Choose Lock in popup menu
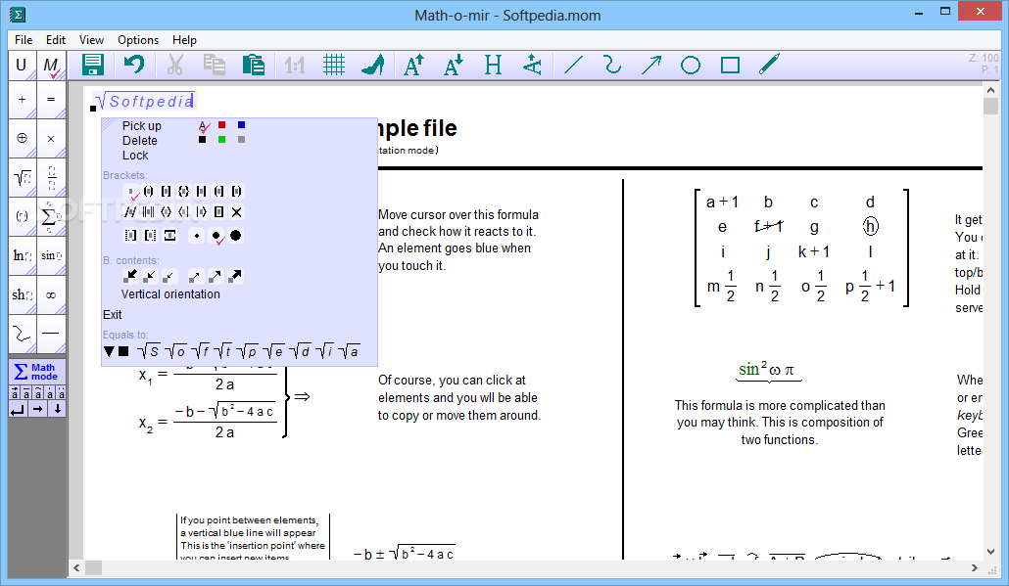1009x586 pixels. coord(135,156)
